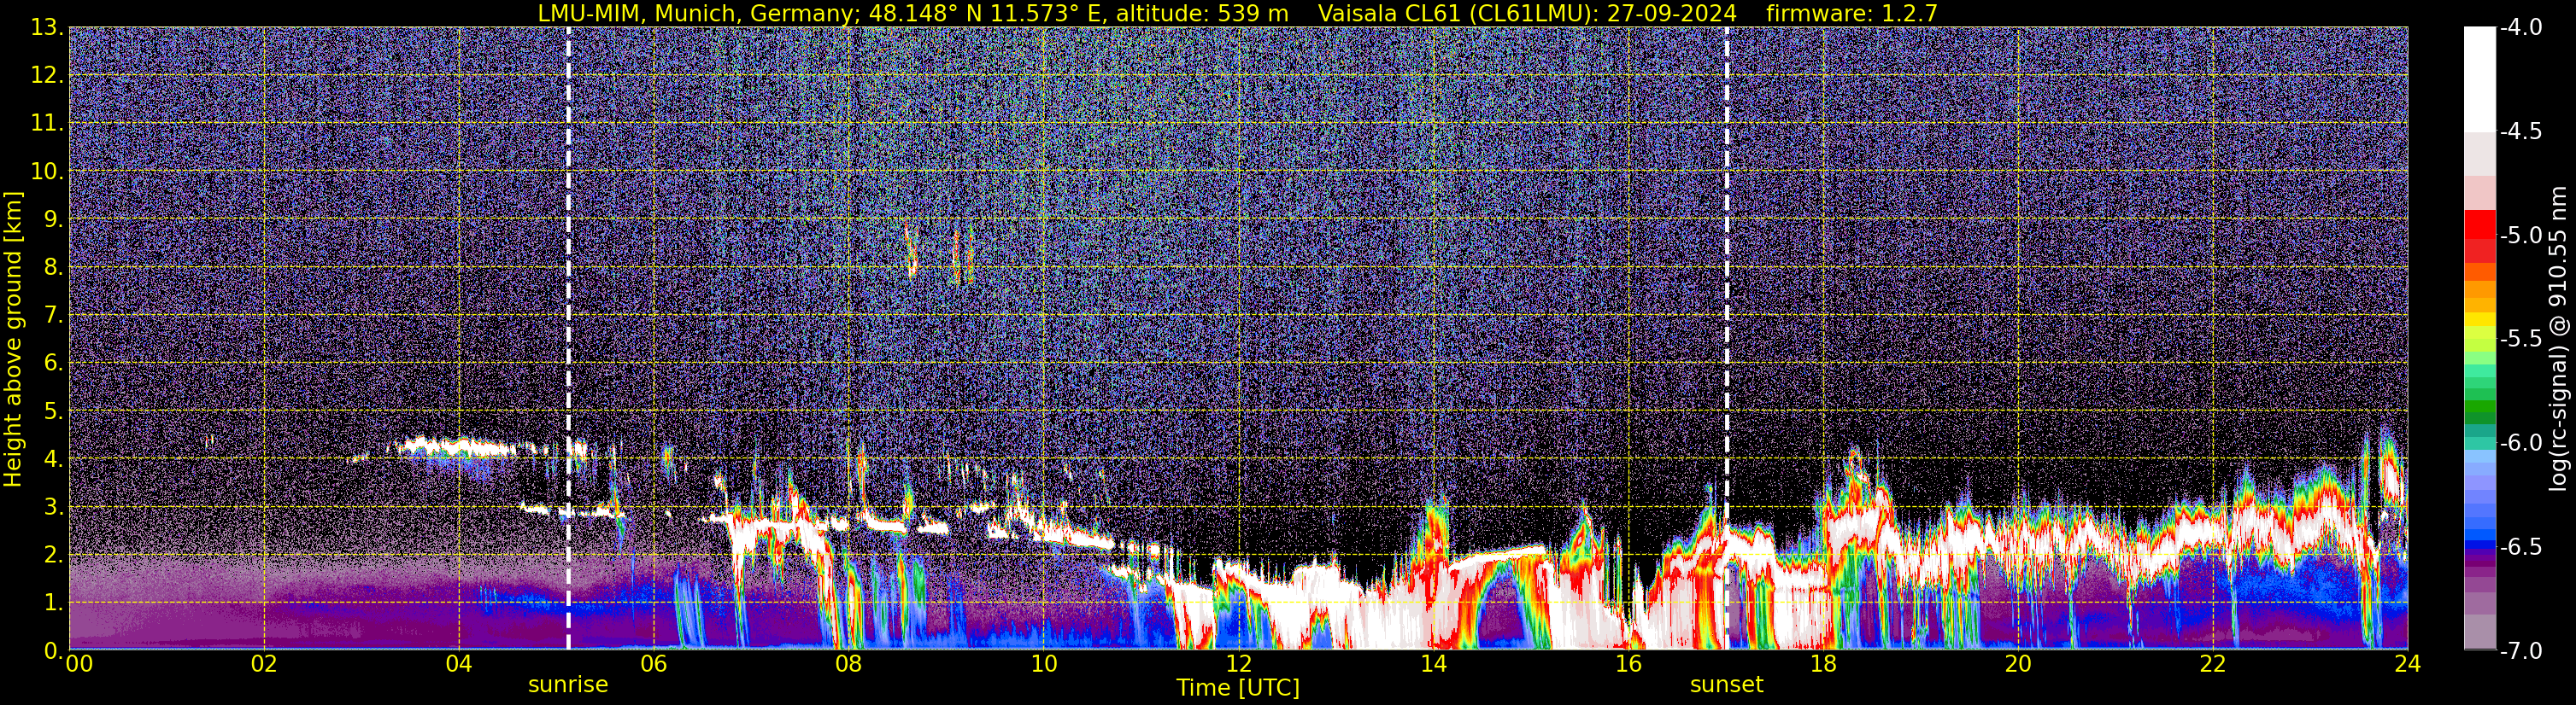Click height-axis tick '9.'
Viewport: 2576px width, 705px height.
[54, 218]
